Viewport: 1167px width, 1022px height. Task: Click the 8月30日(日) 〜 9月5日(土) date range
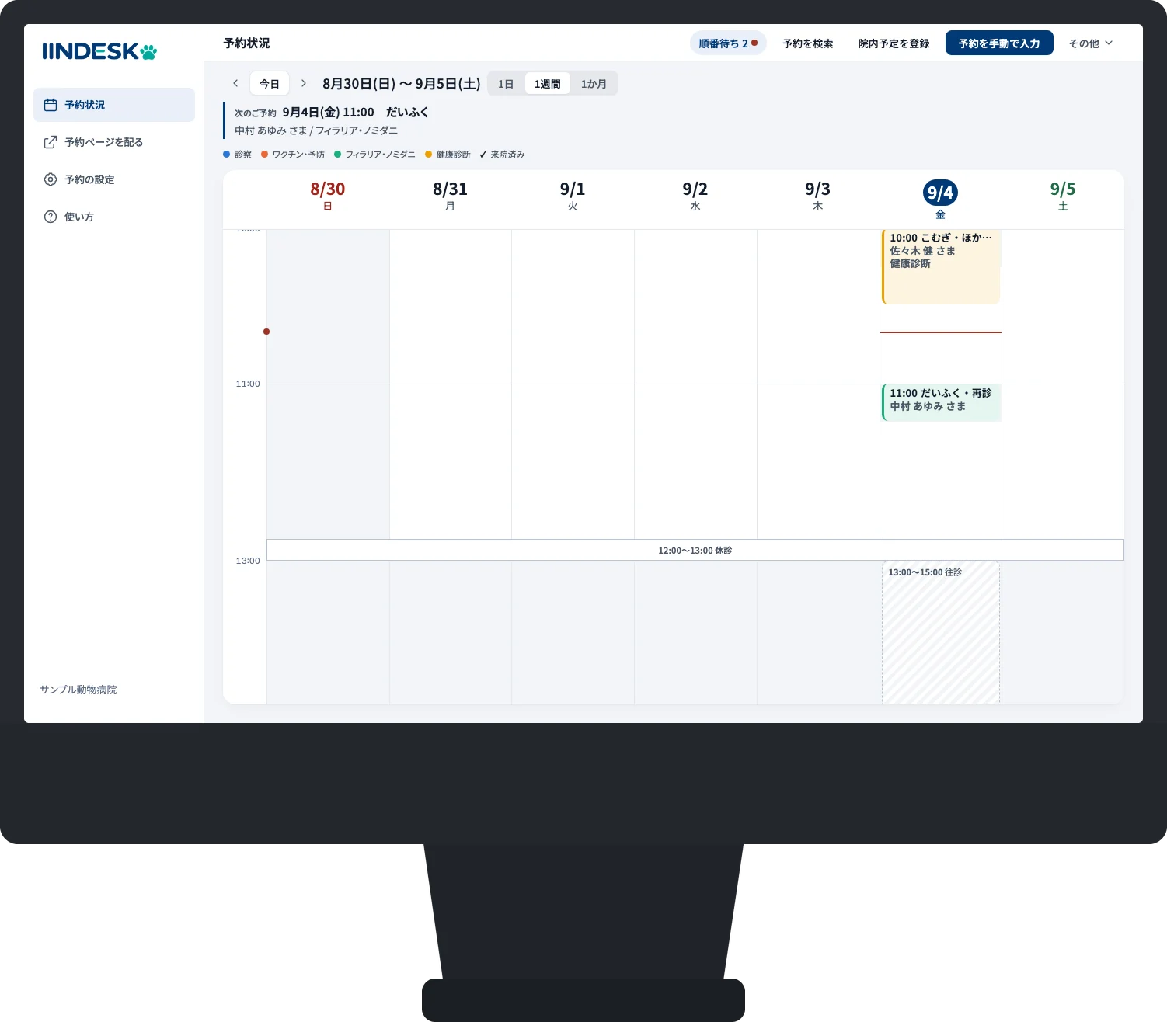click(x=402, y=84)
